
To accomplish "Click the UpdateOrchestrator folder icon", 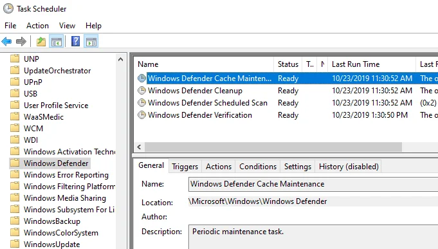I will [15, 70].
